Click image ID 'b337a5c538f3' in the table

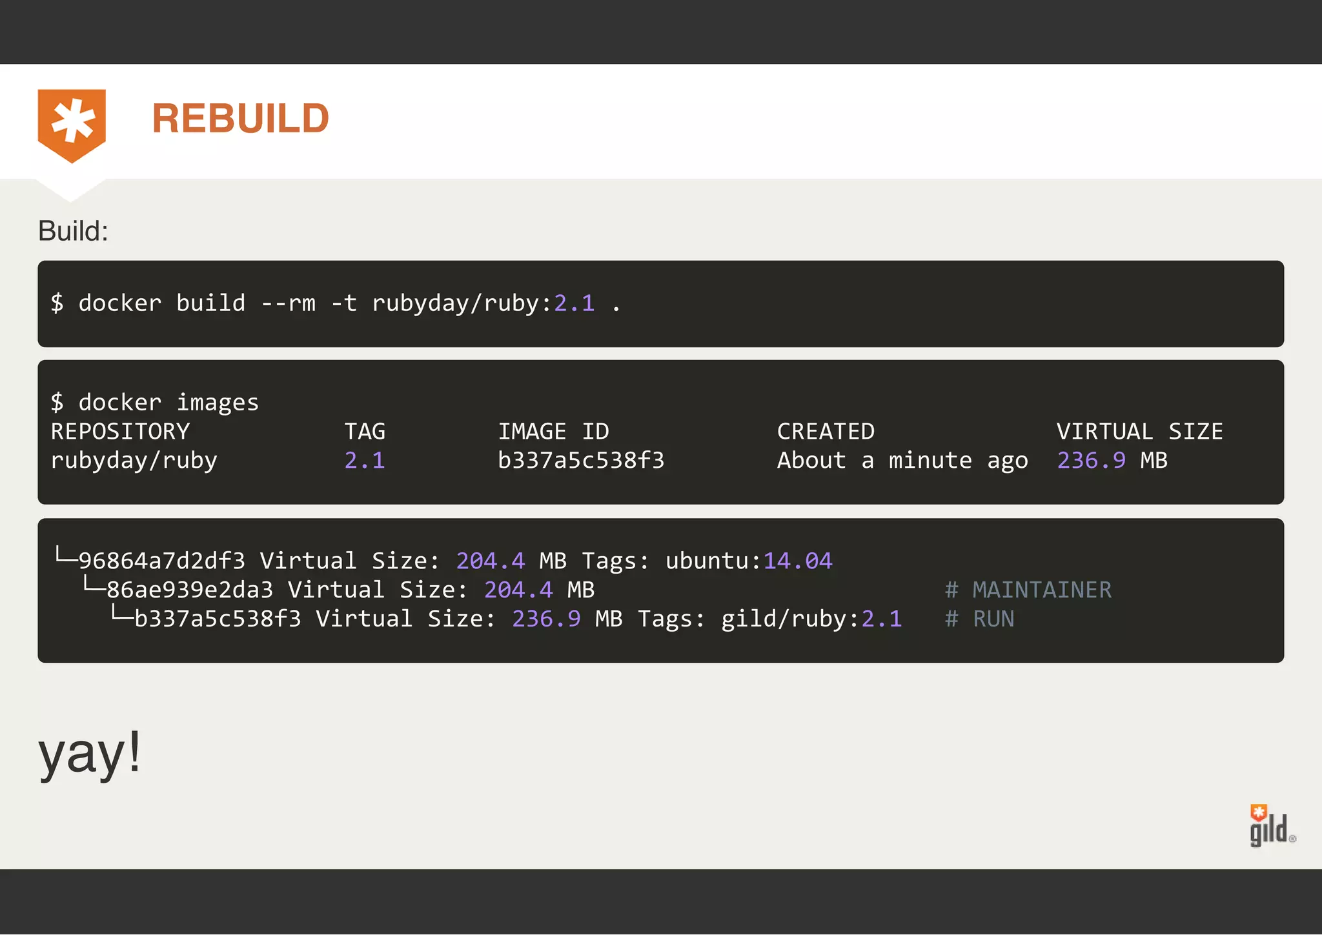point(581,461)
